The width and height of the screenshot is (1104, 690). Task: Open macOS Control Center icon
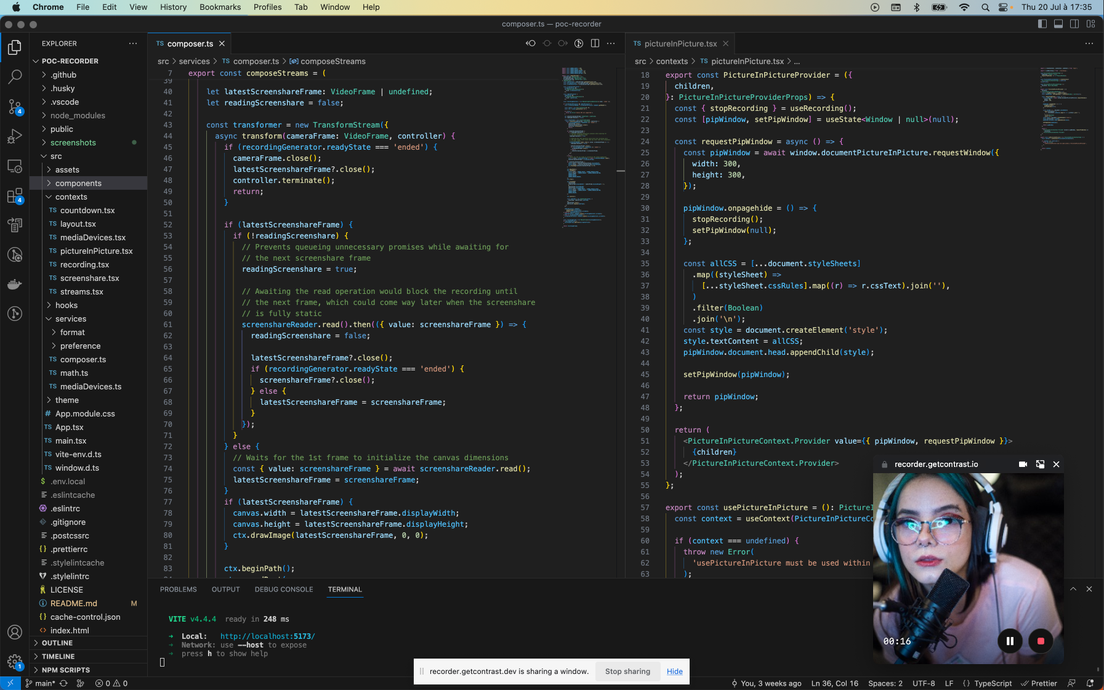coord(1003,7)
